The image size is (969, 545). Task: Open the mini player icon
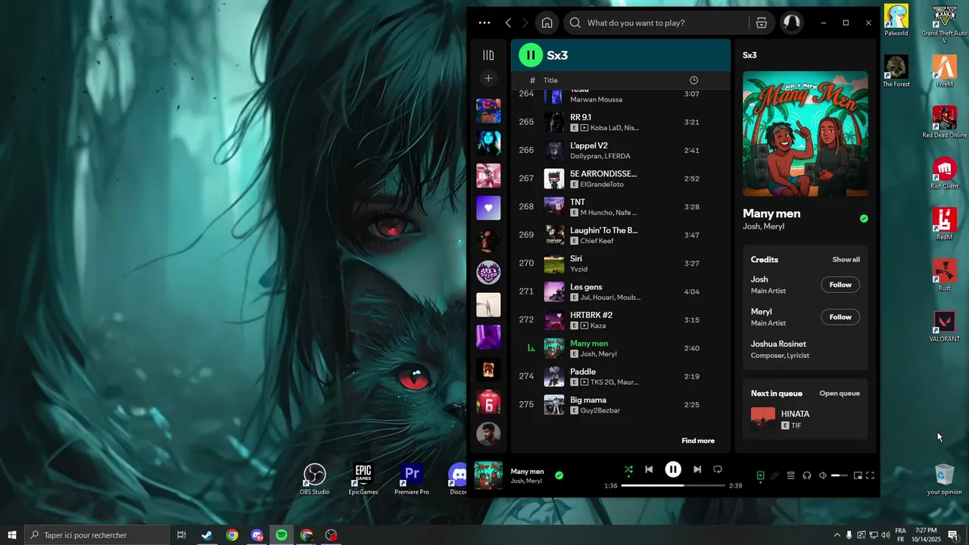click(x=858, y=475)
